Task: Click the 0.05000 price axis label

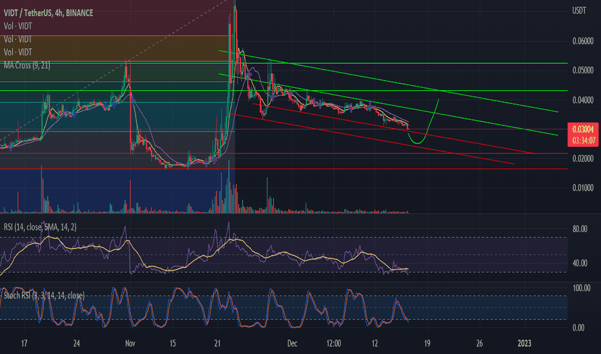Action: click(582, 70)
